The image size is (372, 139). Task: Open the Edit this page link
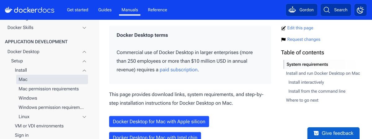click(300, 28)
